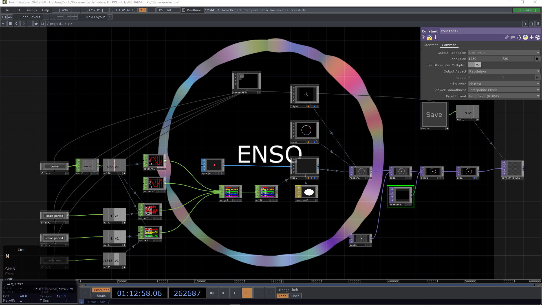Open the Fill Viewer dropdown

tap(504, 84)
